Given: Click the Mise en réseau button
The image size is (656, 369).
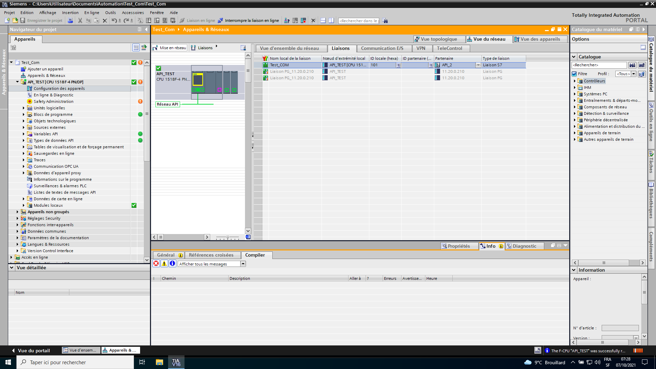Looking at the screenshot, I should 169,48.
